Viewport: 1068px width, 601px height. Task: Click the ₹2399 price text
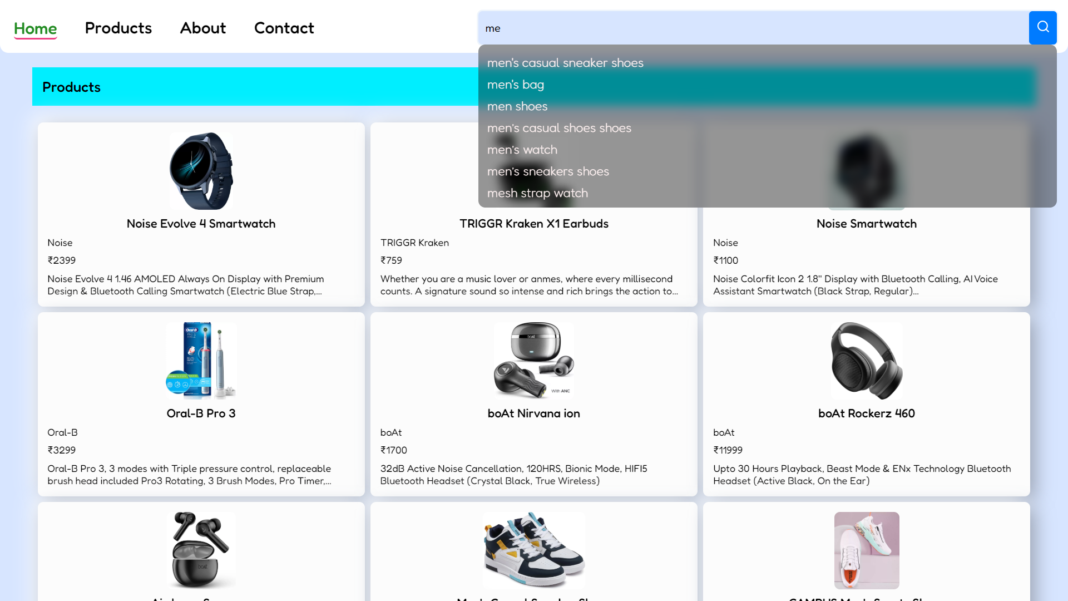[x=62, y=260]
